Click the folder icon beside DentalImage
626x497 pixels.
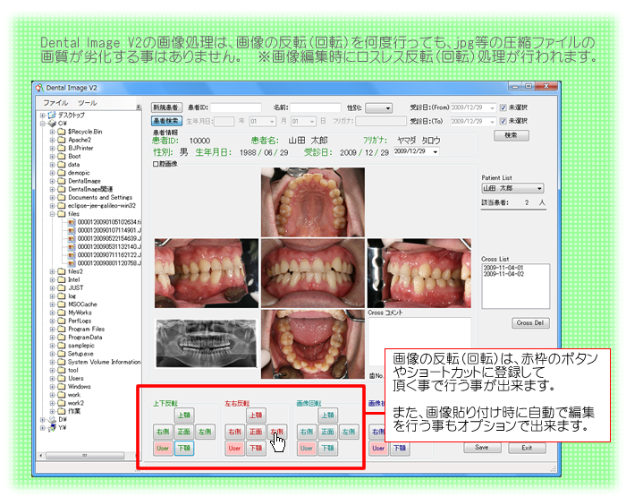[x=62, y=181]
